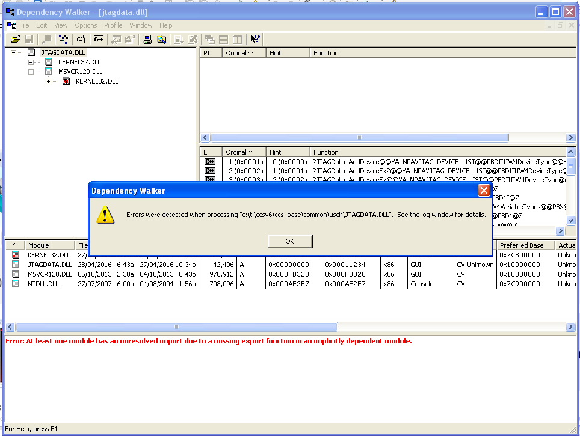Screen dimensions: 580x436
Task: Sort imports by the PI column header
Action: (211, 53)
